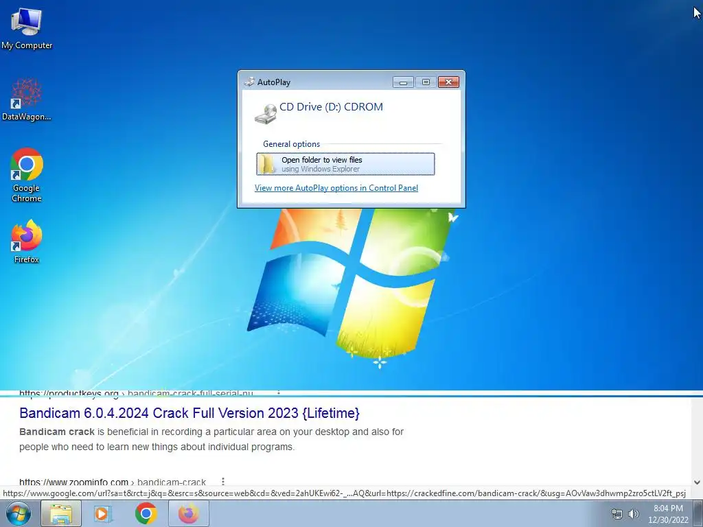Image resolution: width=703 pixels, height=527 pixels.
Task: Open View more AutoPlay options link
Action: [x=336, y=188]
